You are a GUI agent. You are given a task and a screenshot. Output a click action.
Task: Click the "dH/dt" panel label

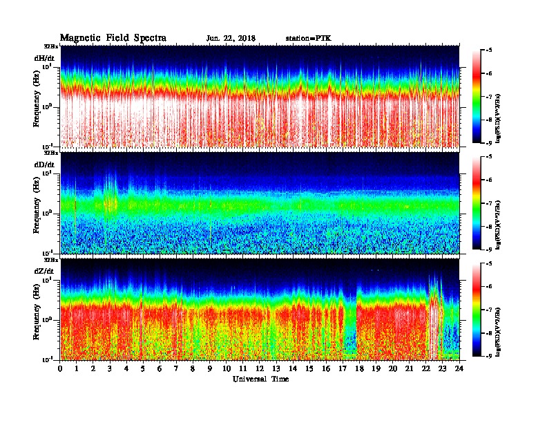point(44,58)
